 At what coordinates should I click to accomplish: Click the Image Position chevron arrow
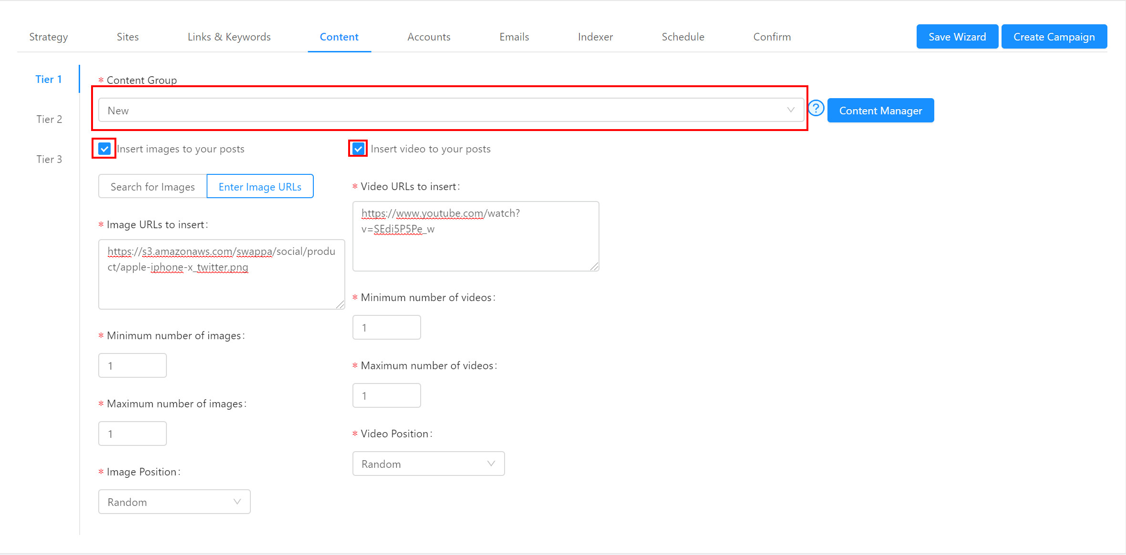tap(237, 502)
